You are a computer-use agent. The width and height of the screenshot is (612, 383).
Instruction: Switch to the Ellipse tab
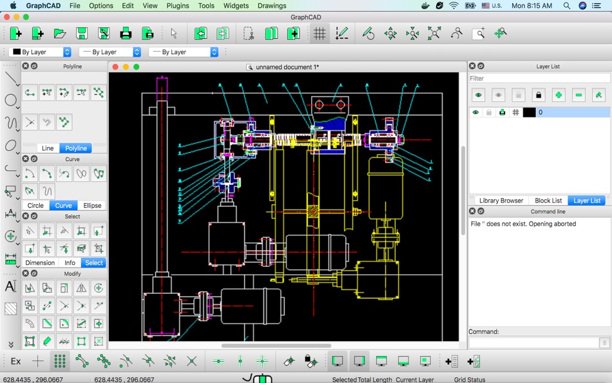[x=92, y=206]
